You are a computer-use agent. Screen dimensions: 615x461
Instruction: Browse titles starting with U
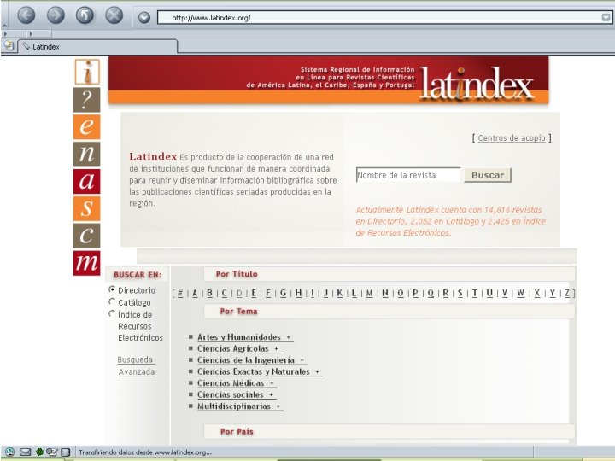(489, 293)
